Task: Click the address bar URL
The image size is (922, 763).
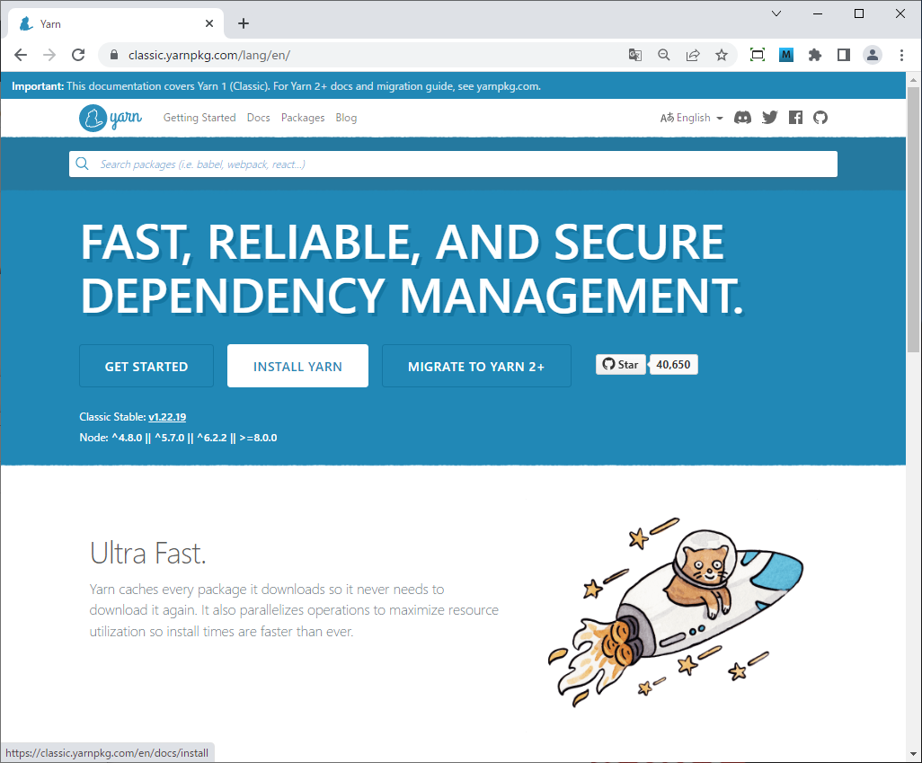Action: click(x=209, y=56)
